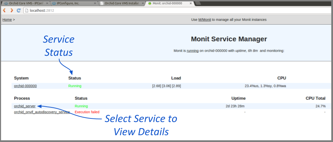
Task: Click the address bar showing localhost:2812
Action: pyautogui.click(x=177, y=10)
